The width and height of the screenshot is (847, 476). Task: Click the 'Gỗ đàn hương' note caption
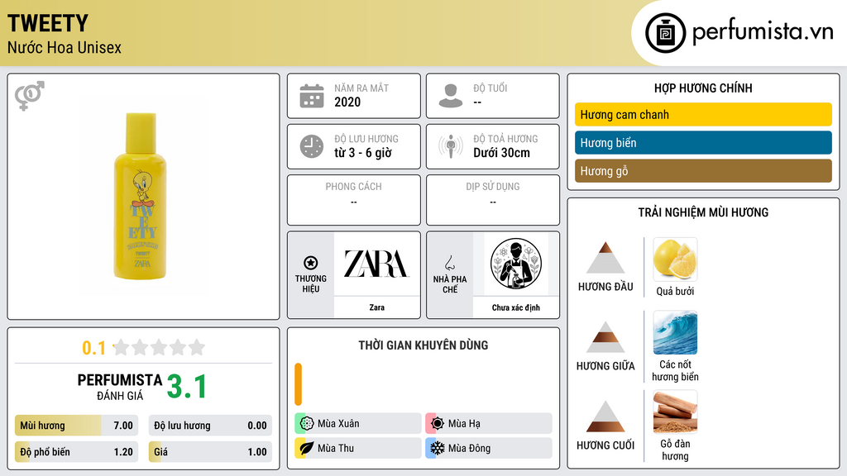pos(675,450)
